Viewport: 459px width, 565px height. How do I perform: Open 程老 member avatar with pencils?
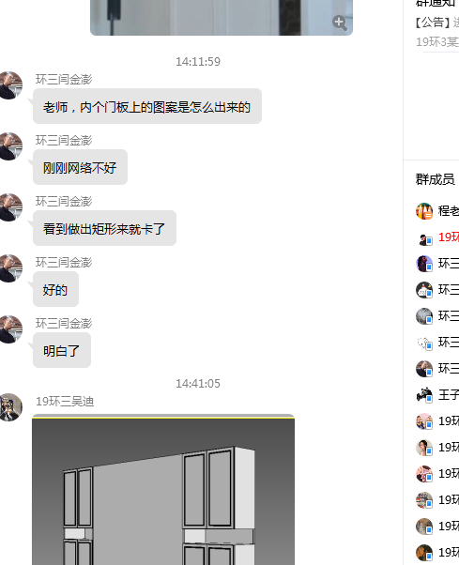[424, 211]
